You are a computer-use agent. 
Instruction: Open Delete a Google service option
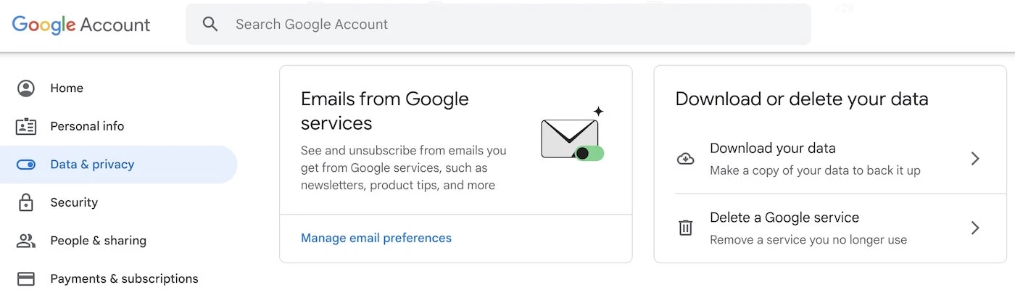click(x=830, y=228)
